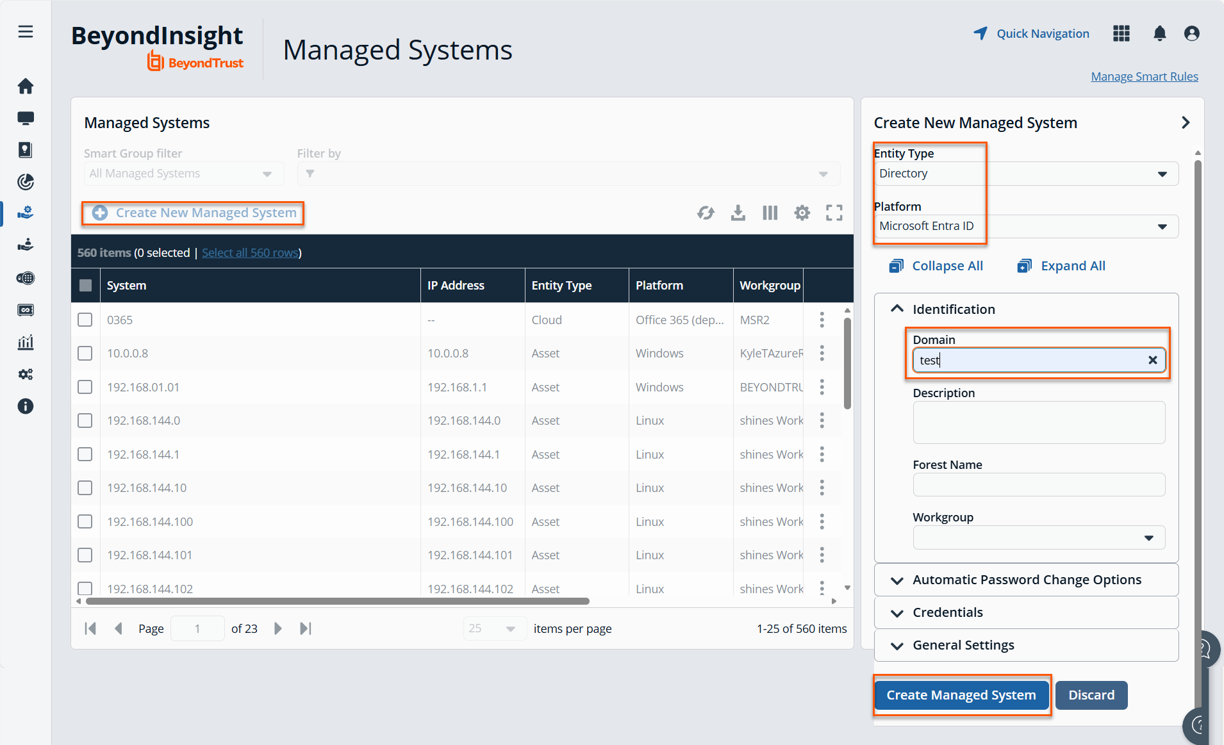Screen dimensions: 1224x745
Task: Select all 560 rows link
Action: (x=250, y=252)
